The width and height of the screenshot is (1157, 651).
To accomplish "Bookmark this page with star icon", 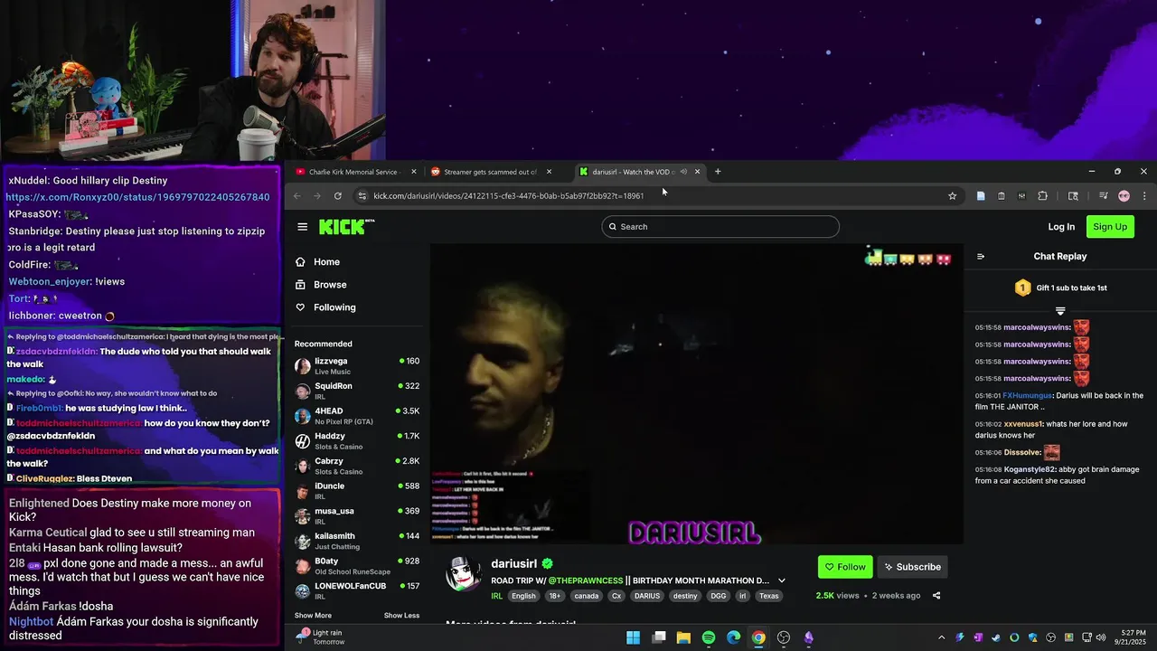I will tap(952, 196).
